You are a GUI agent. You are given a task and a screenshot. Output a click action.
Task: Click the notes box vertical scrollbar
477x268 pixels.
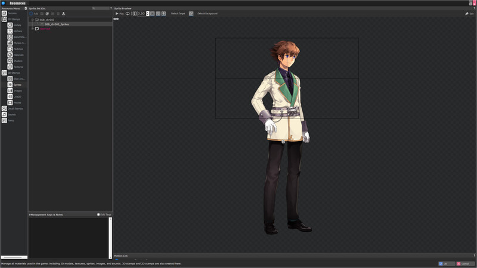110,238
